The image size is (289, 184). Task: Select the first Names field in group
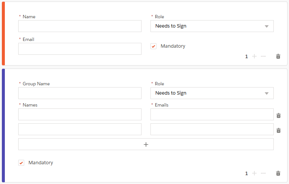point(80,114)
